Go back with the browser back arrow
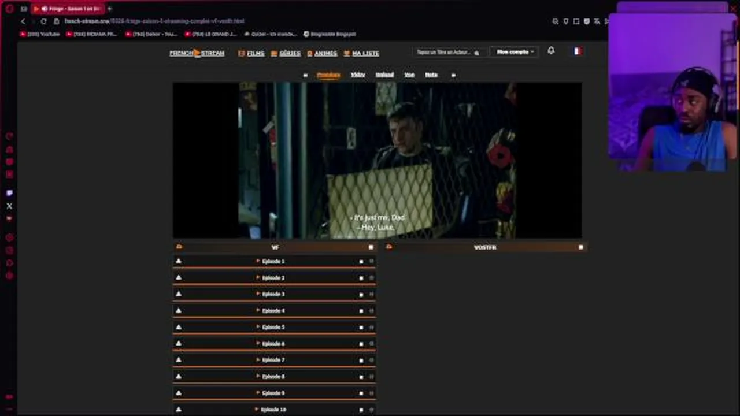The height and width of the screenshot is (416, 740). coord(23,21)
